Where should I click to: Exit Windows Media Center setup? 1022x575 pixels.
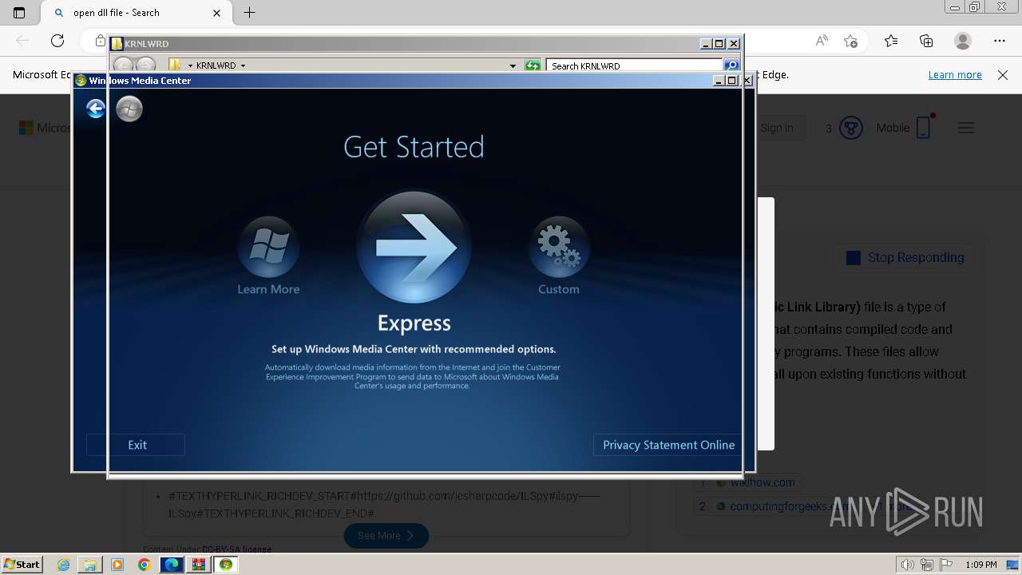[136, 445]
